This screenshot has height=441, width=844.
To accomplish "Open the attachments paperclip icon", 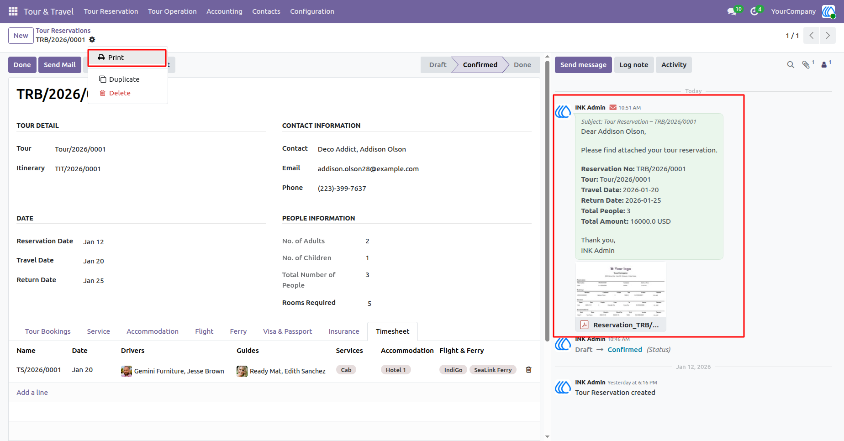I will [806, 65].
